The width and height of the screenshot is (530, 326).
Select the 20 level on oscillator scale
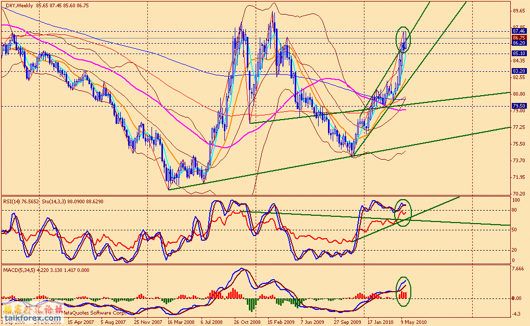(x=515, y=250)
